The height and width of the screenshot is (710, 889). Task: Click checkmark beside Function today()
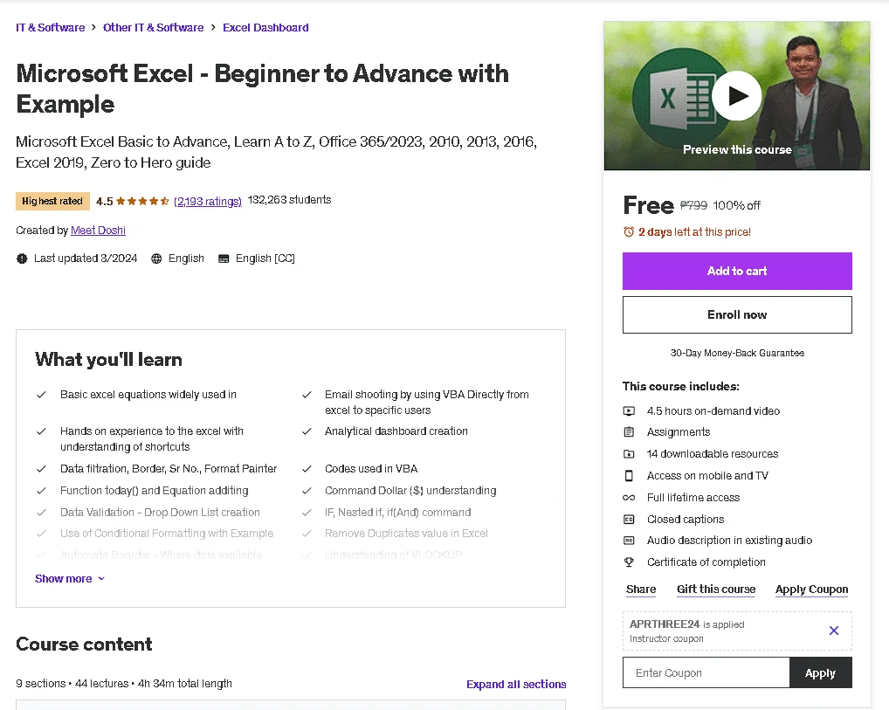[x=41, y=491]
